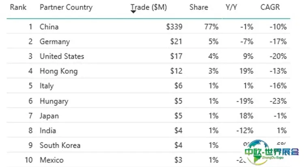This screenshot has width=304, height=167.
Task: Click Italy in the country list
Action: (x=47, y=86)
